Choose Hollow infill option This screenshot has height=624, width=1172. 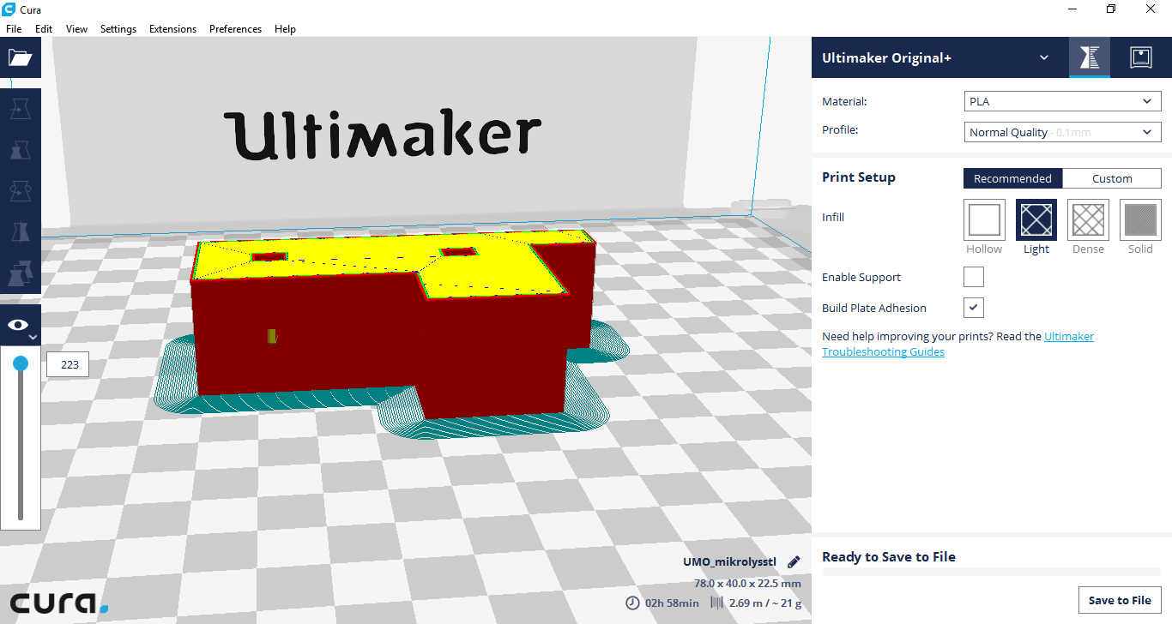(984, 219)
